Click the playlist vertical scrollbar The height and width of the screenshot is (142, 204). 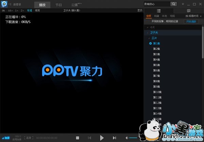[x=203, y=42]
